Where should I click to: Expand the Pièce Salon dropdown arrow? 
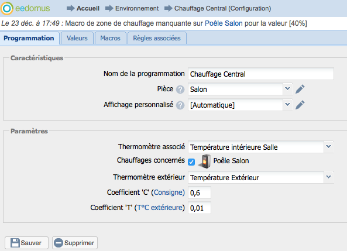[287, 89]
